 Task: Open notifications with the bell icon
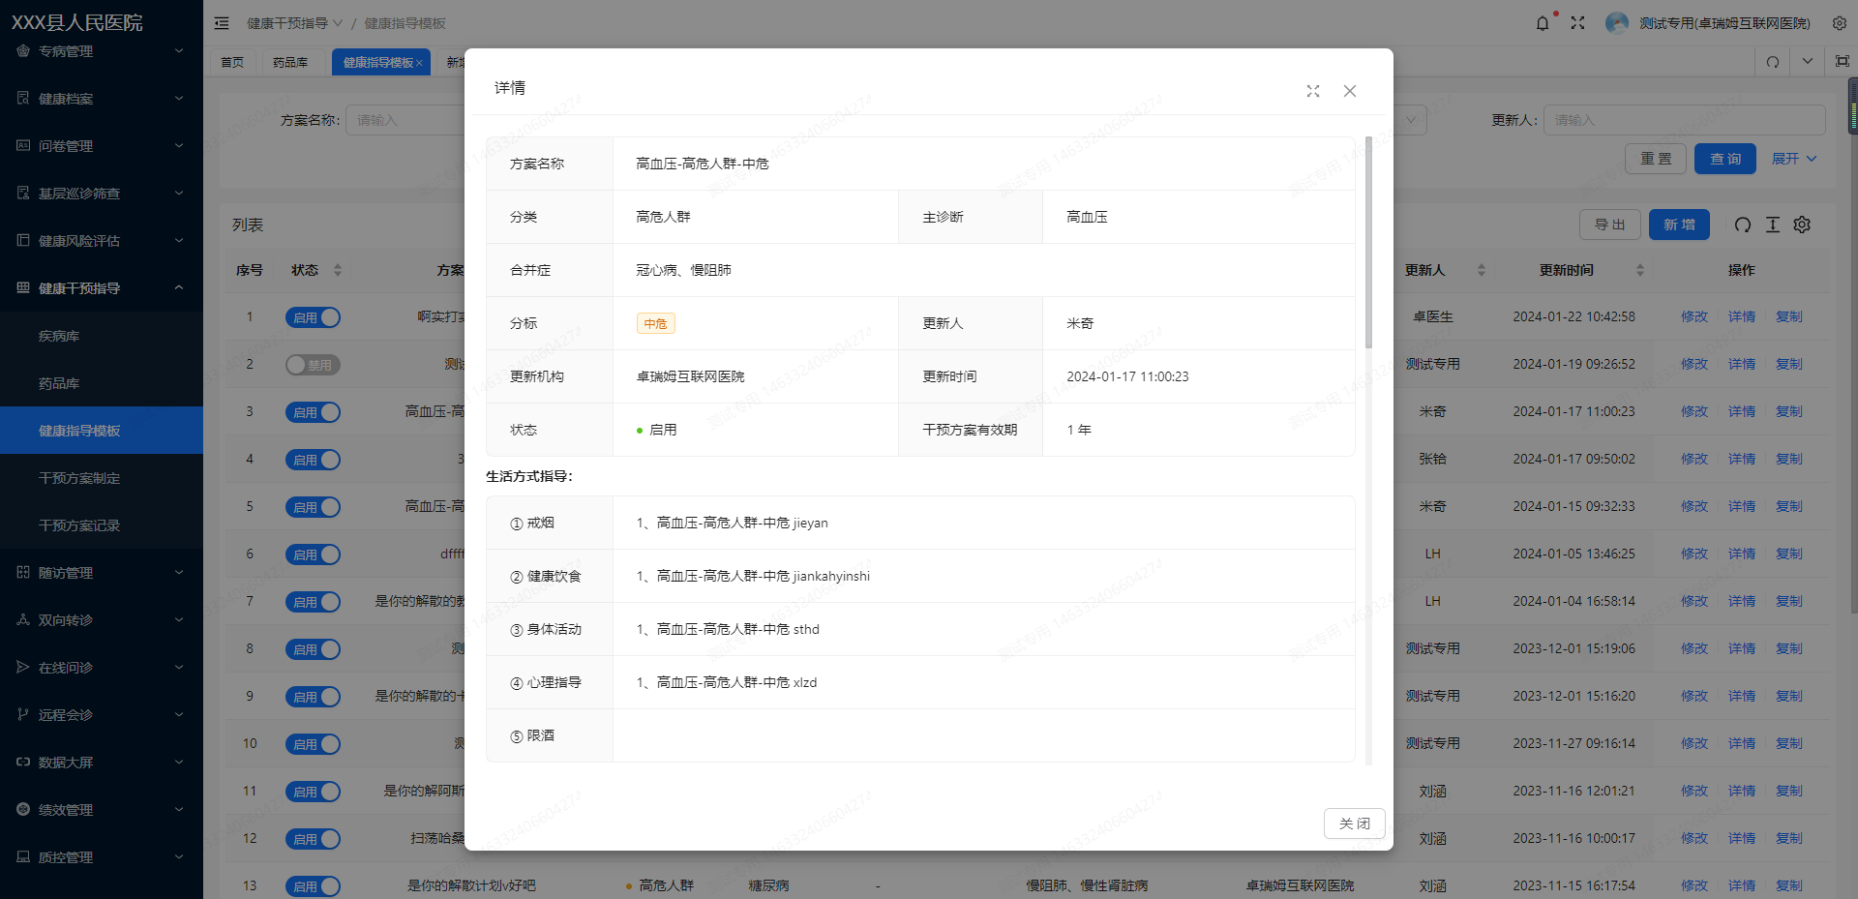[x=1542, y=22]
